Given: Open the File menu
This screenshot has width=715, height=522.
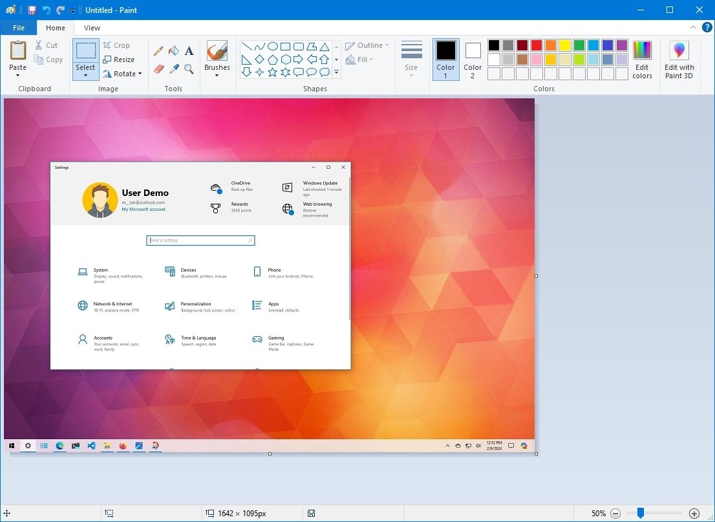Looking at the screenshot, I should point(18,28).
